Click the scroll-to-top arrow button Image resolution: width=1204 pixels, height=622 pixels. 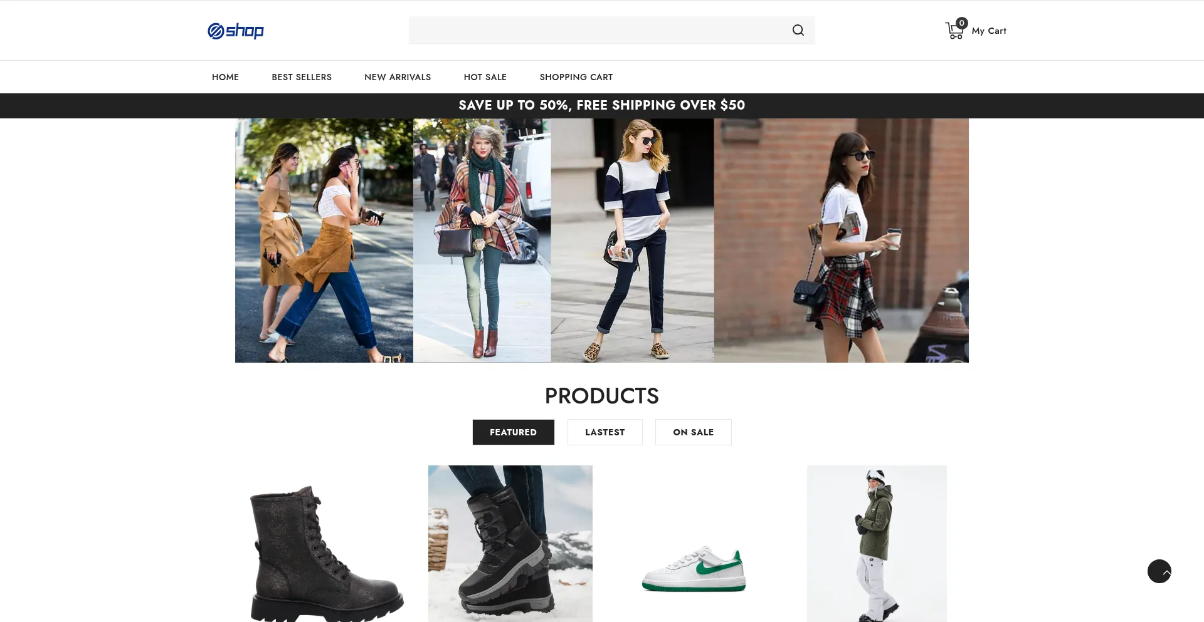coord(1159,571)
